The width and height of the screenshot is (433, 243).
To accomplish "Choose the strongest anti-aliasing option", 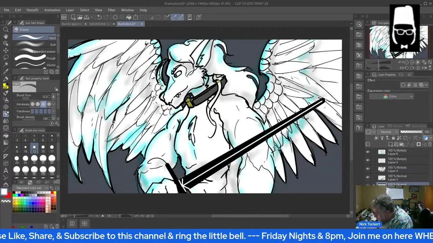I will (x=49, y=104).
